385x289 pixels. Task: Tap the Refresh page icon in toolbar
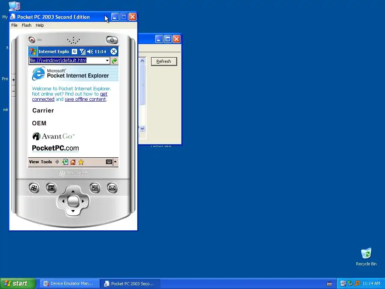click(65, 162)
